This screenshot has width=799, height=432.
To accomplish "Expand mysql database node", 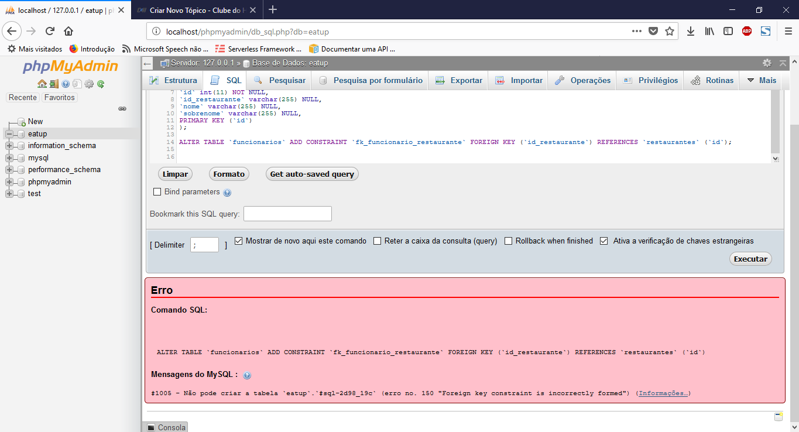I will coord(9,158).
